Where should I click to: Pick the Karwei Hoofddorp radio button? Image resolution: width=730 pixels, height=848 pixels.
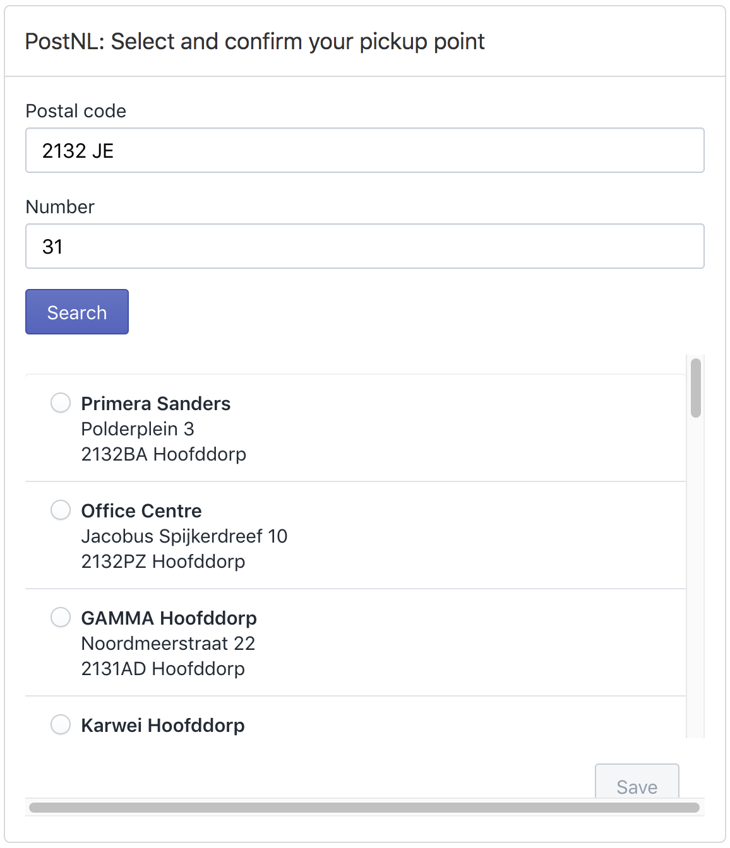pyautogui.click(x=61, y=724)
